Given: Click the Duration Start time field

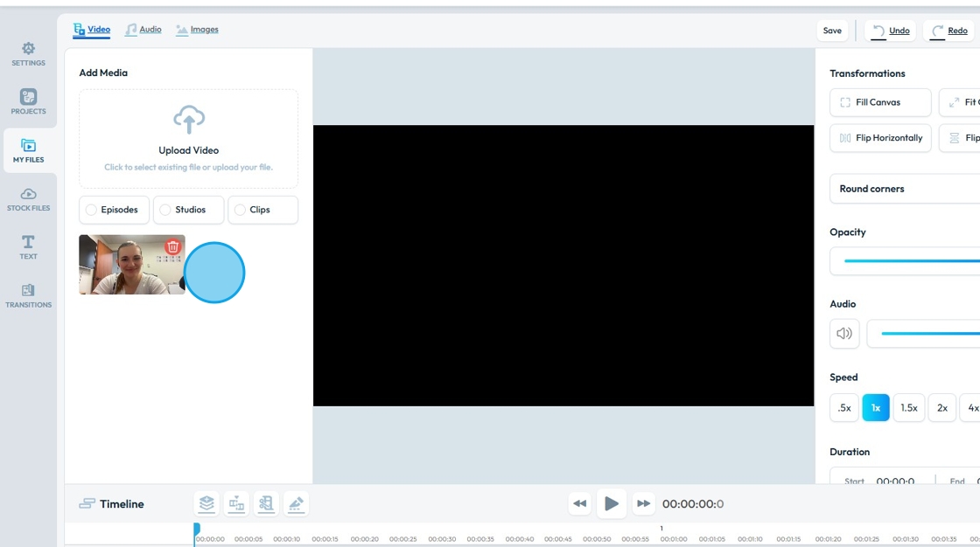Looking at the screenshot, I should pyautogui.click(x=895, y=481).
